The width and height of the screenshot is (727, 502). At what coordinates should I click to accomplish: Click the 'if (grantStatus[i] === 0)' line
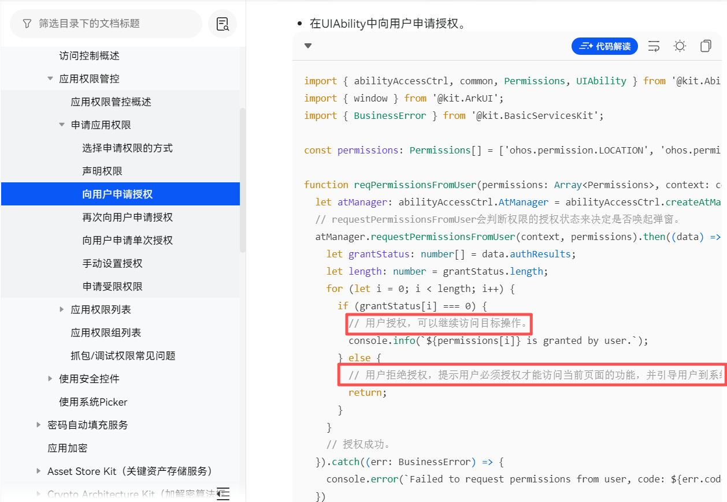[x=413, y=306]
